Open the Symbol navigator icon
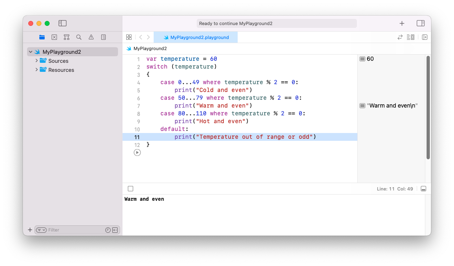 (66, 37)
